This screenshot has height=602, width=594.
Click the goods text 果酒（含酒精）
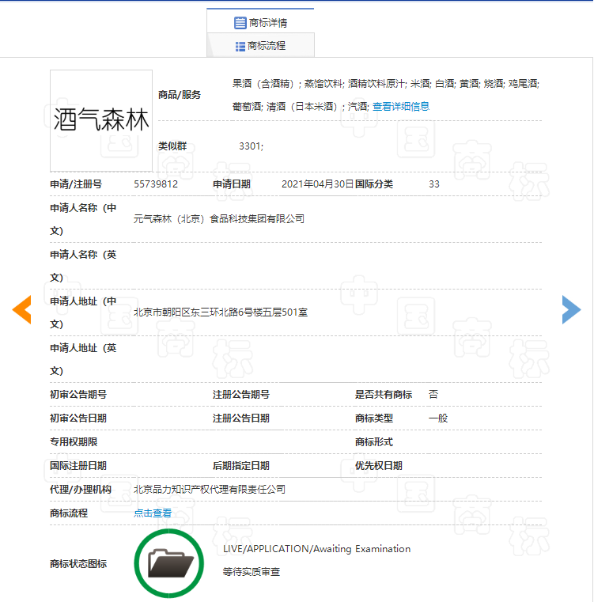[x=263, y=83]
